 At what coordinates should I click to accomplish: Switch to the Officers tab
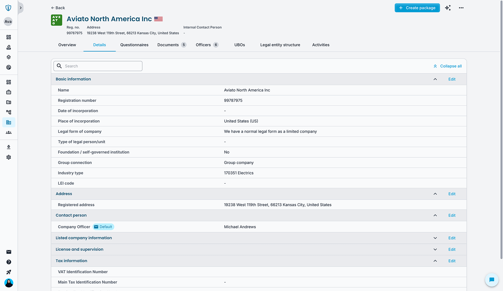point(203,45)
